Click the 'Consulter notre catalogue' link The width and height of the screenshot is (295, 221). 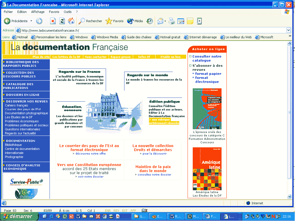tap(207, 58)
